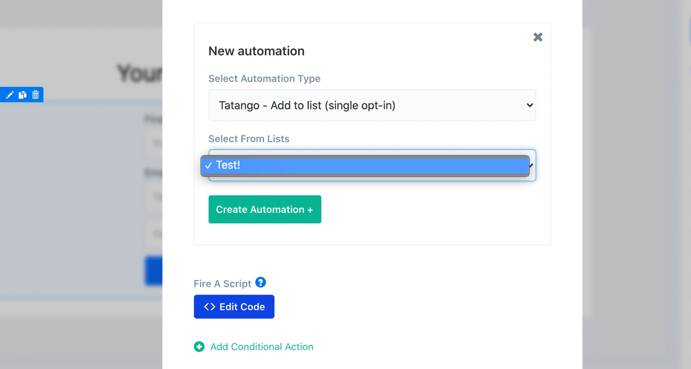Click the Create Automation + button
This screenshot has width=691, height=369.
coord(265,209)
